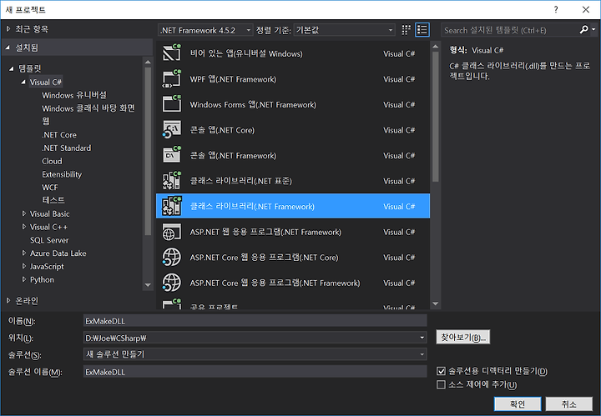Click the template list vertical scrollbar thumb

point(436,117)
